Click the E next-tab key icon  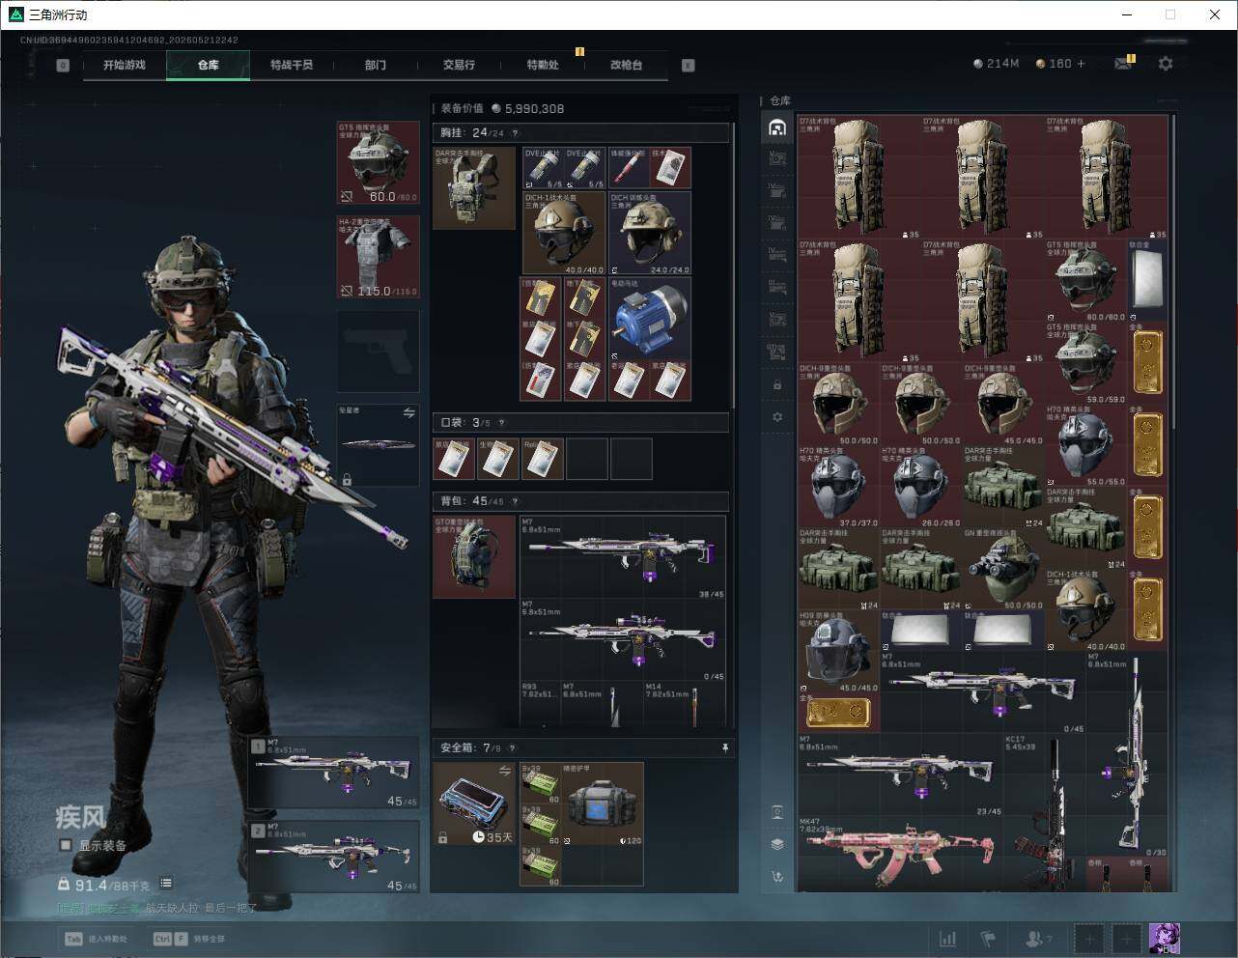[x=689, y=66]
